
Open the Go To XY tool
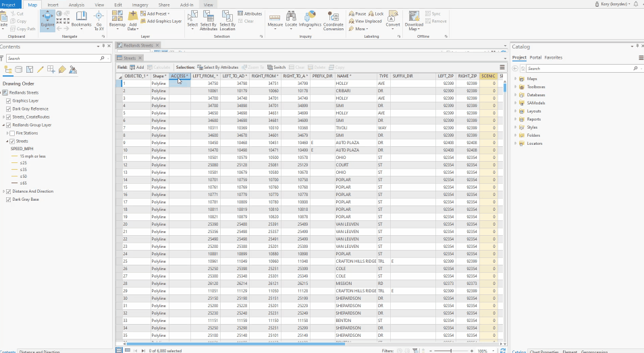(x=99, y=20)
